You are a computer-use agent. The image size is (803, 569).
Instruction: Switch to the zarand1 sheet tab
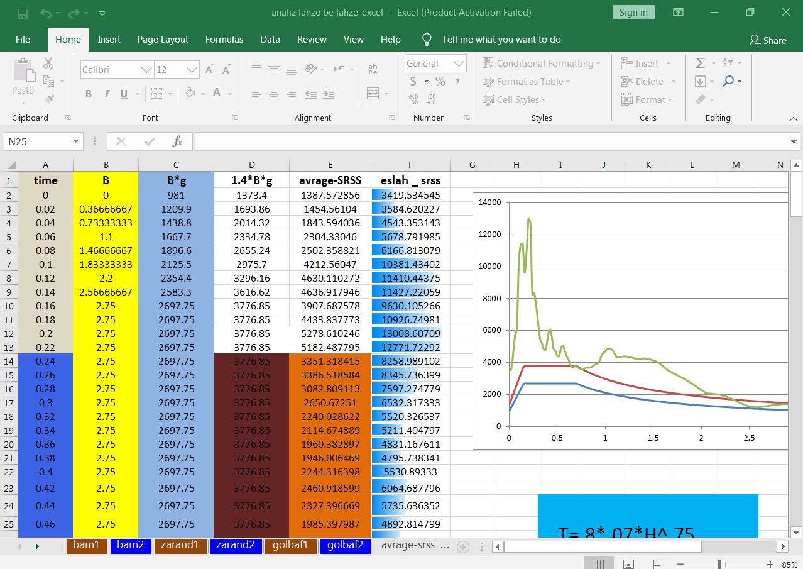[180, 545]
